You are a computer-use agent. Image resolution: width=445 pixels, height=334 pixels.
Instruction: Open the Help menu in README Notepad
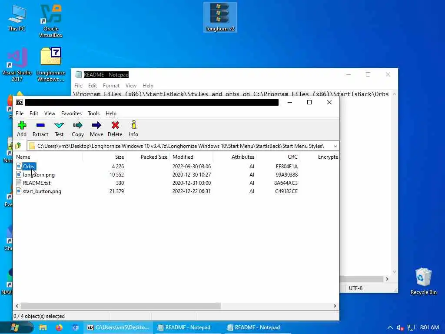[x=148, y=86]
